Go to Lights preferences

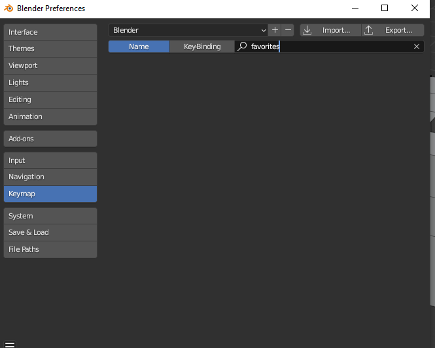pyautogui.click(x=50, y=82)
